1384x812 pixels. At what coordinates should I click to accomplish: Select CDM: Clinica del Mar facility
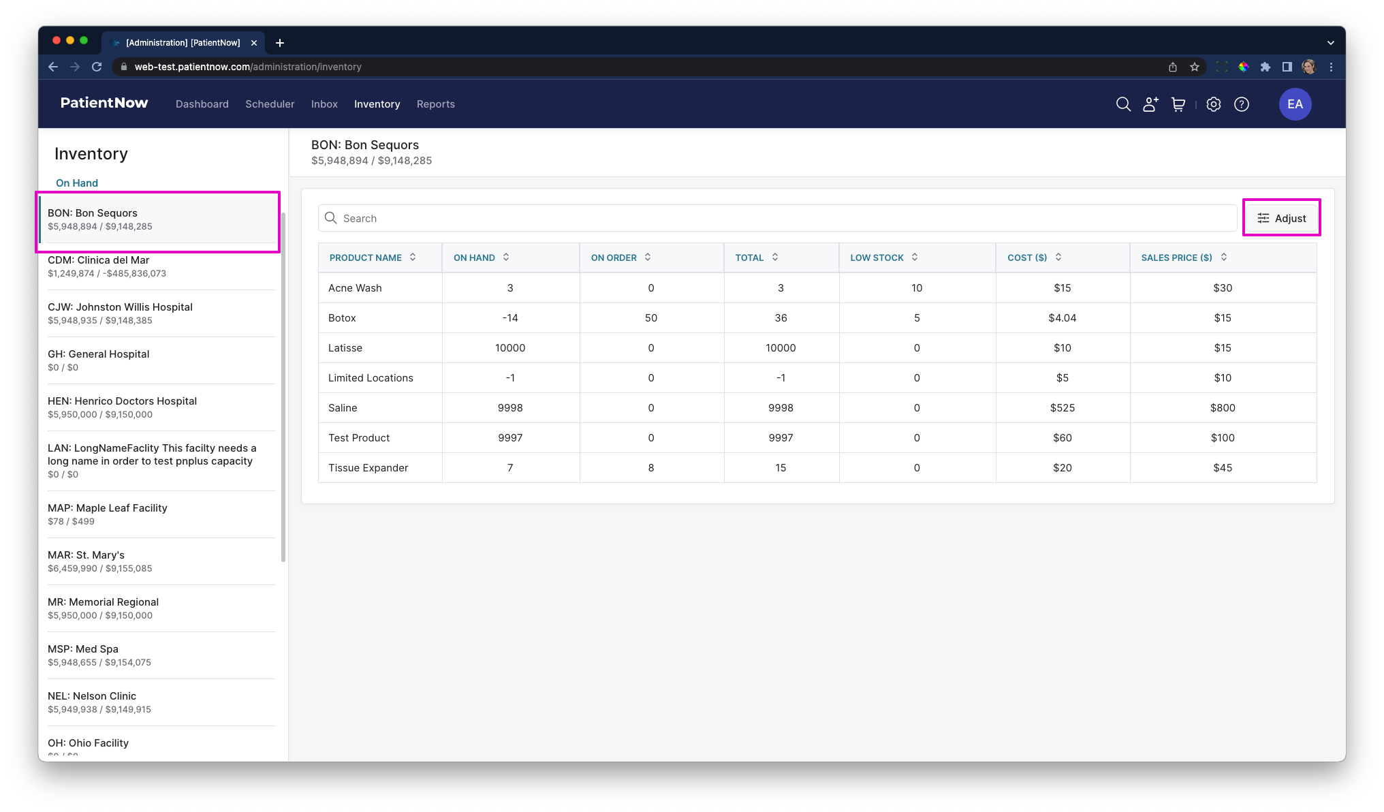(x=161, y=266)
